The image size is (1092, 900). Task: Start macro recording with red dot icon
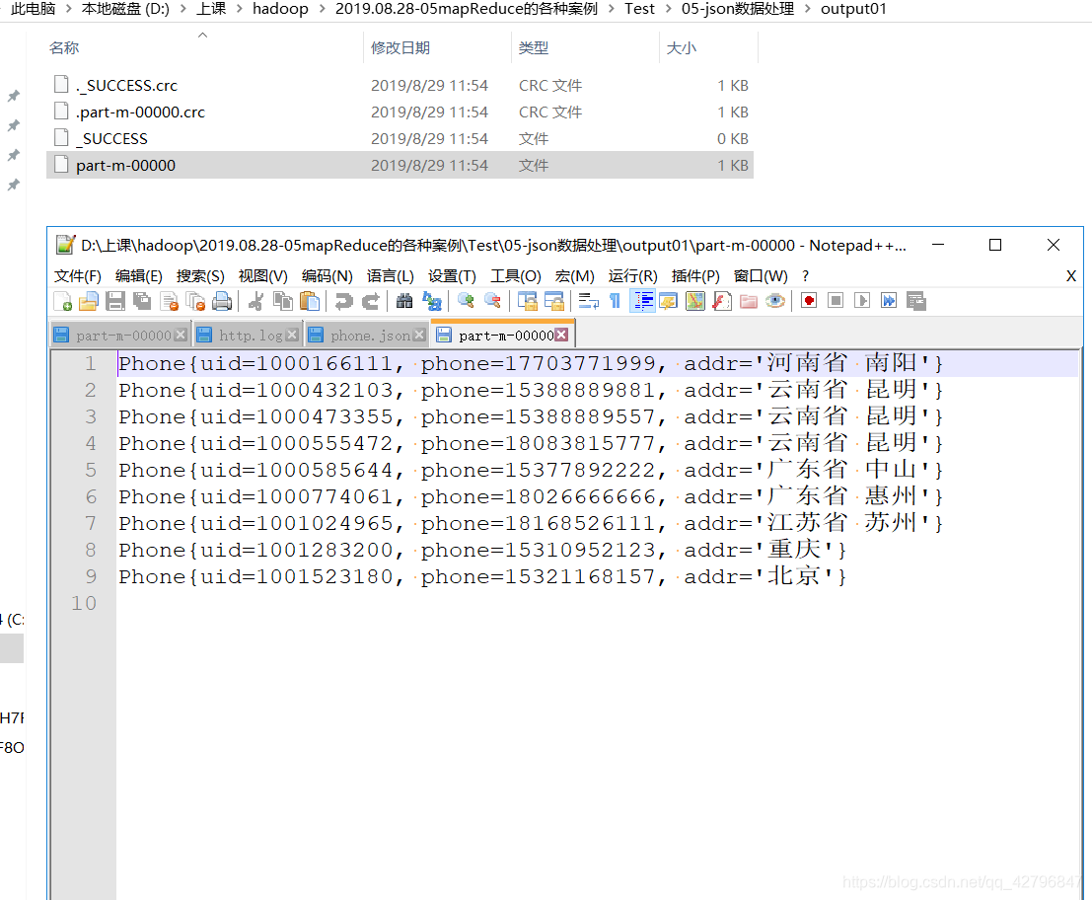click(x=809, y=301)
